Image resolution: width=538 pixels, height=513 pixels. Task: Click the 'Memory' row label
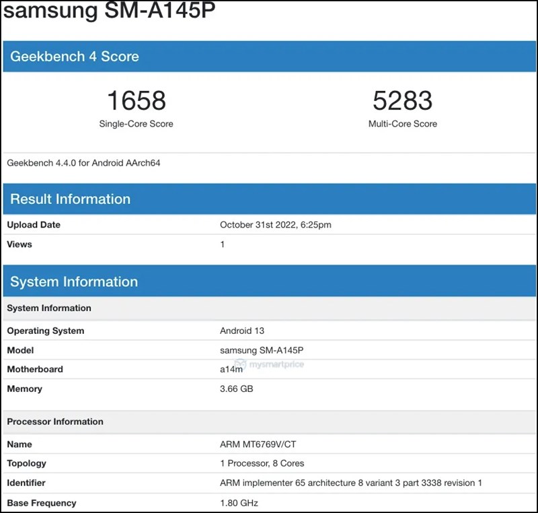tap(25, 388)
